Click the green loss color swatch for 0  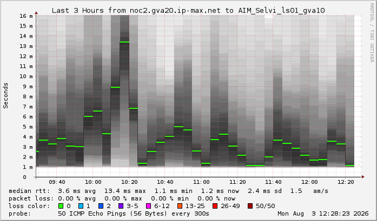click(61, 206)
